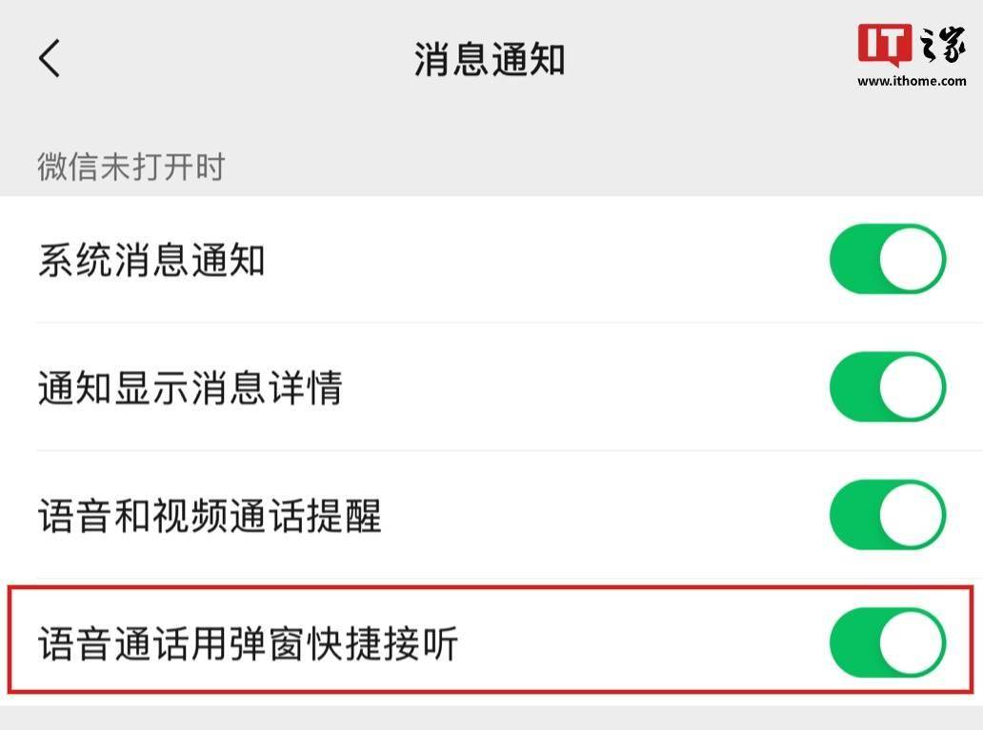The image size is (983, 730).
Task: Click the 消息通知 page title
Action: (x=490, y=59)
